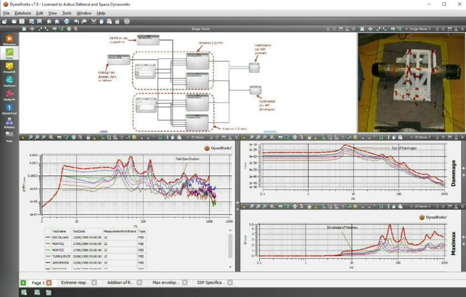Open the Welcome module in sidebar
The height and width of the screenshot is (297, 466).
click(9, 40)
